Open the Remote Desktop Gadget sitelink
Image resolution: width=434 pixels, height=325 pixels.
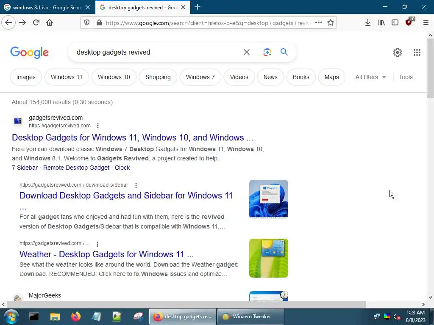76,168
